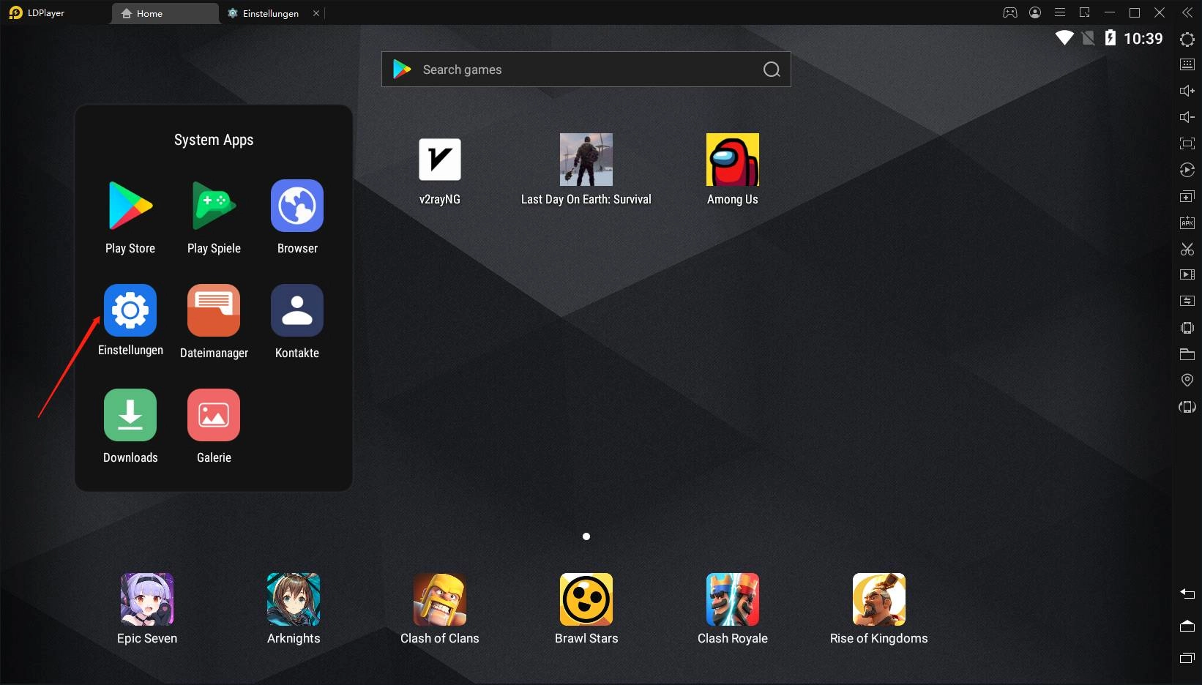The image size is (1202, 685).
Task: Open Downloads app
Action: [x=130, y=427]
